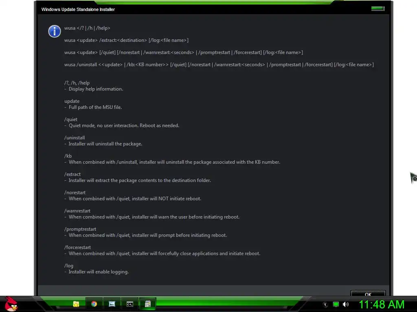Show hidden tray icons with the arrow
The height and width of the screenshot is (312, 417).
pos(325,305)
